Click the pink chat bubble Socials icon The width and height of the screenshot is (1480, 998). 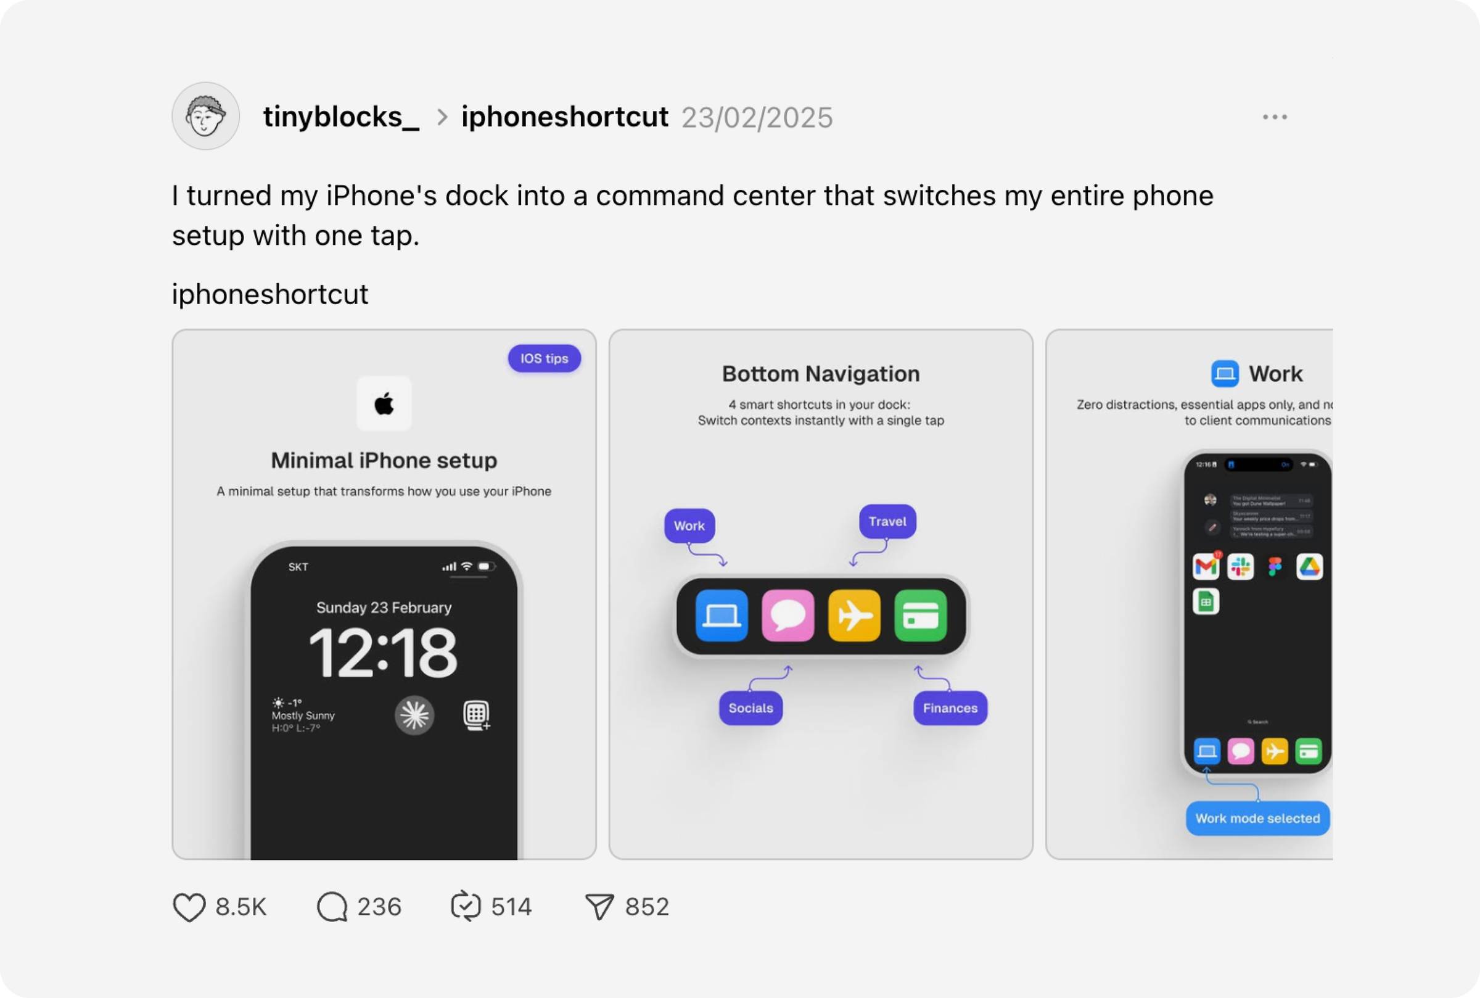click(787, 616)
